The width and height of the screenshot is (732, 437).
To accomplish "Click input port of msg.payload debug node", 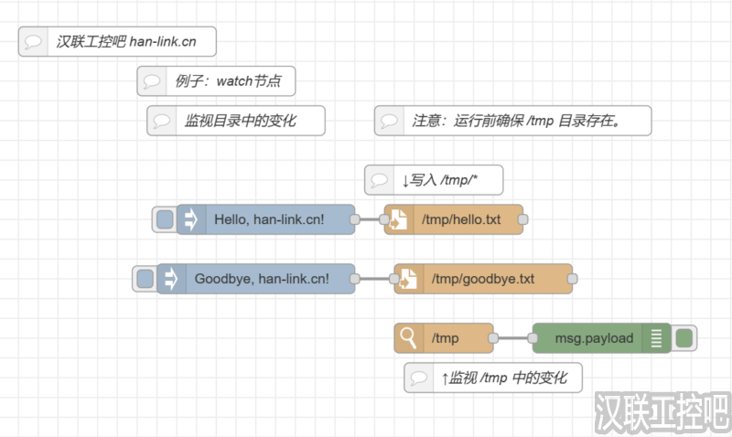I will click(533, 338).
